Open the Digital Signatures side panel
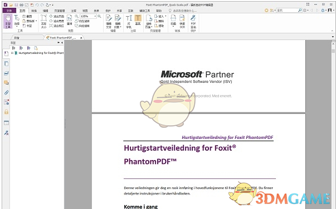Screen dimensions: 336x209 click(7, 133)
